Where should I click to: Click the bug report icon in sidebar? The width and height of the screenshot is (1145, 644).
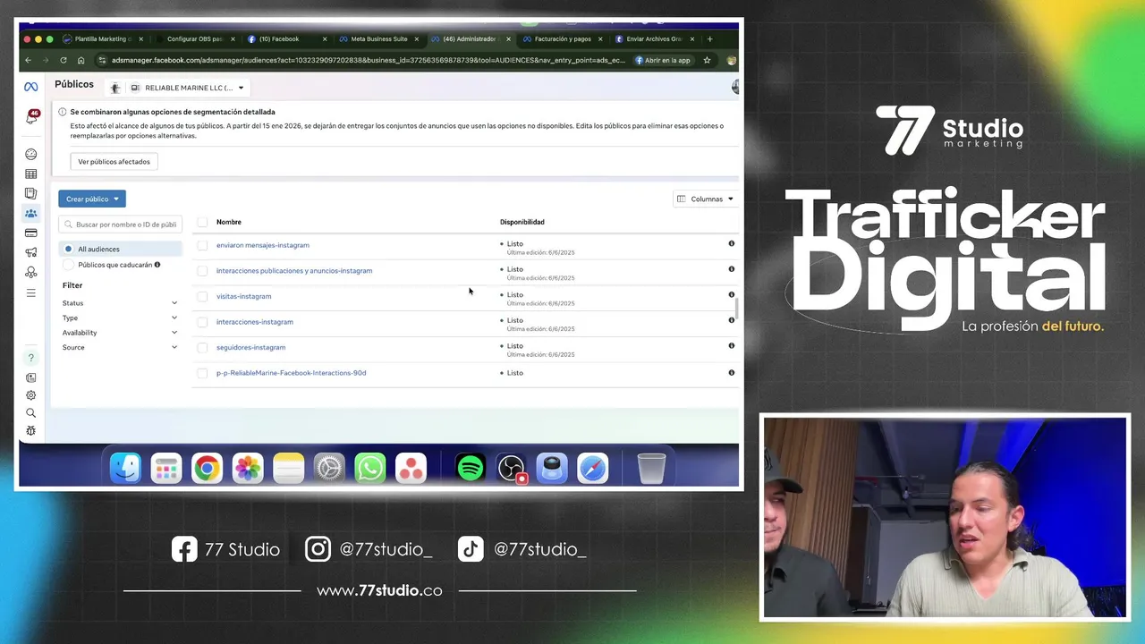click(30, 431)
